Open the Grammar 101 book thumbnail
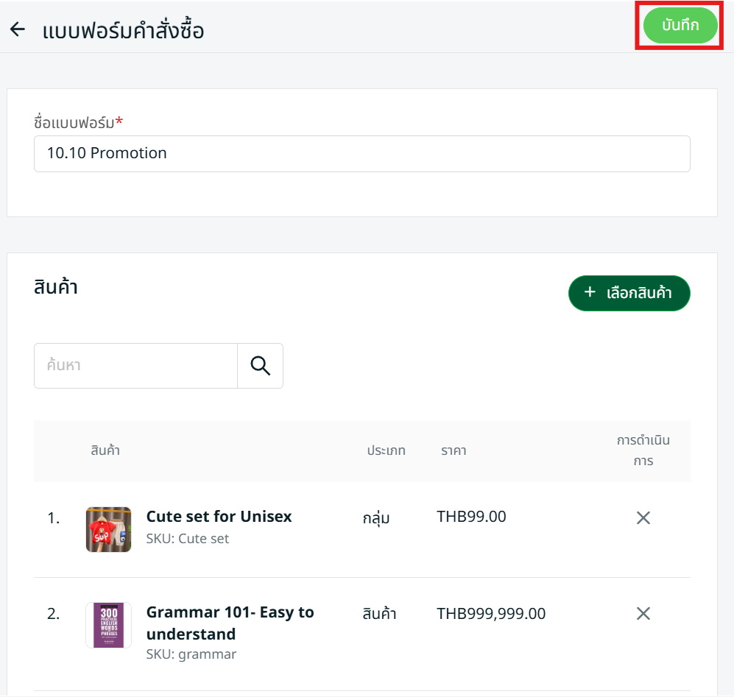Viewport: 734px width, 697px height. click(x=108, y=625)
